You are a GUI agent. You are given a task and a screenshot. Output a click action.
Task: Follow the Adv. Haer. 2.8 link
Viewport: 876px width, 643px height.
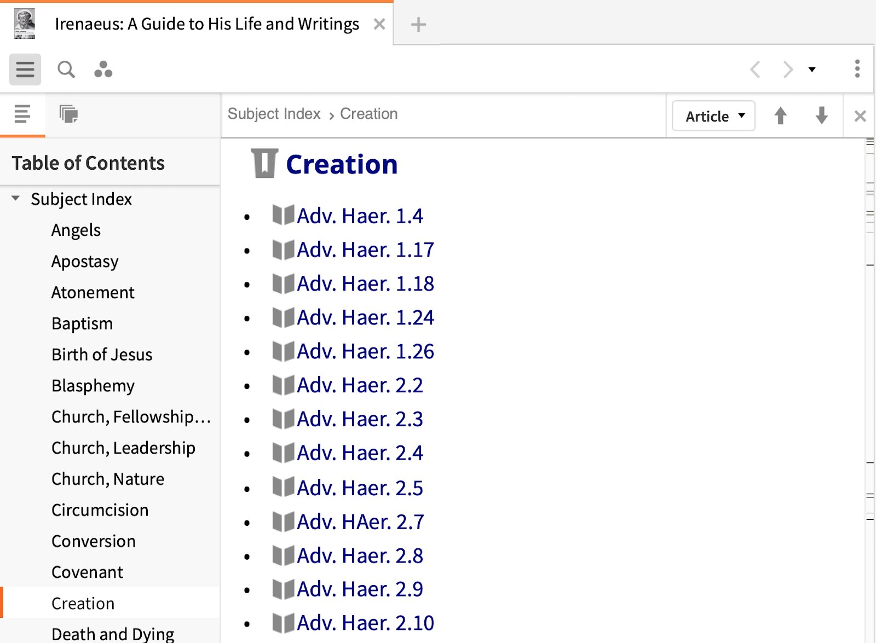click(360, 556)
